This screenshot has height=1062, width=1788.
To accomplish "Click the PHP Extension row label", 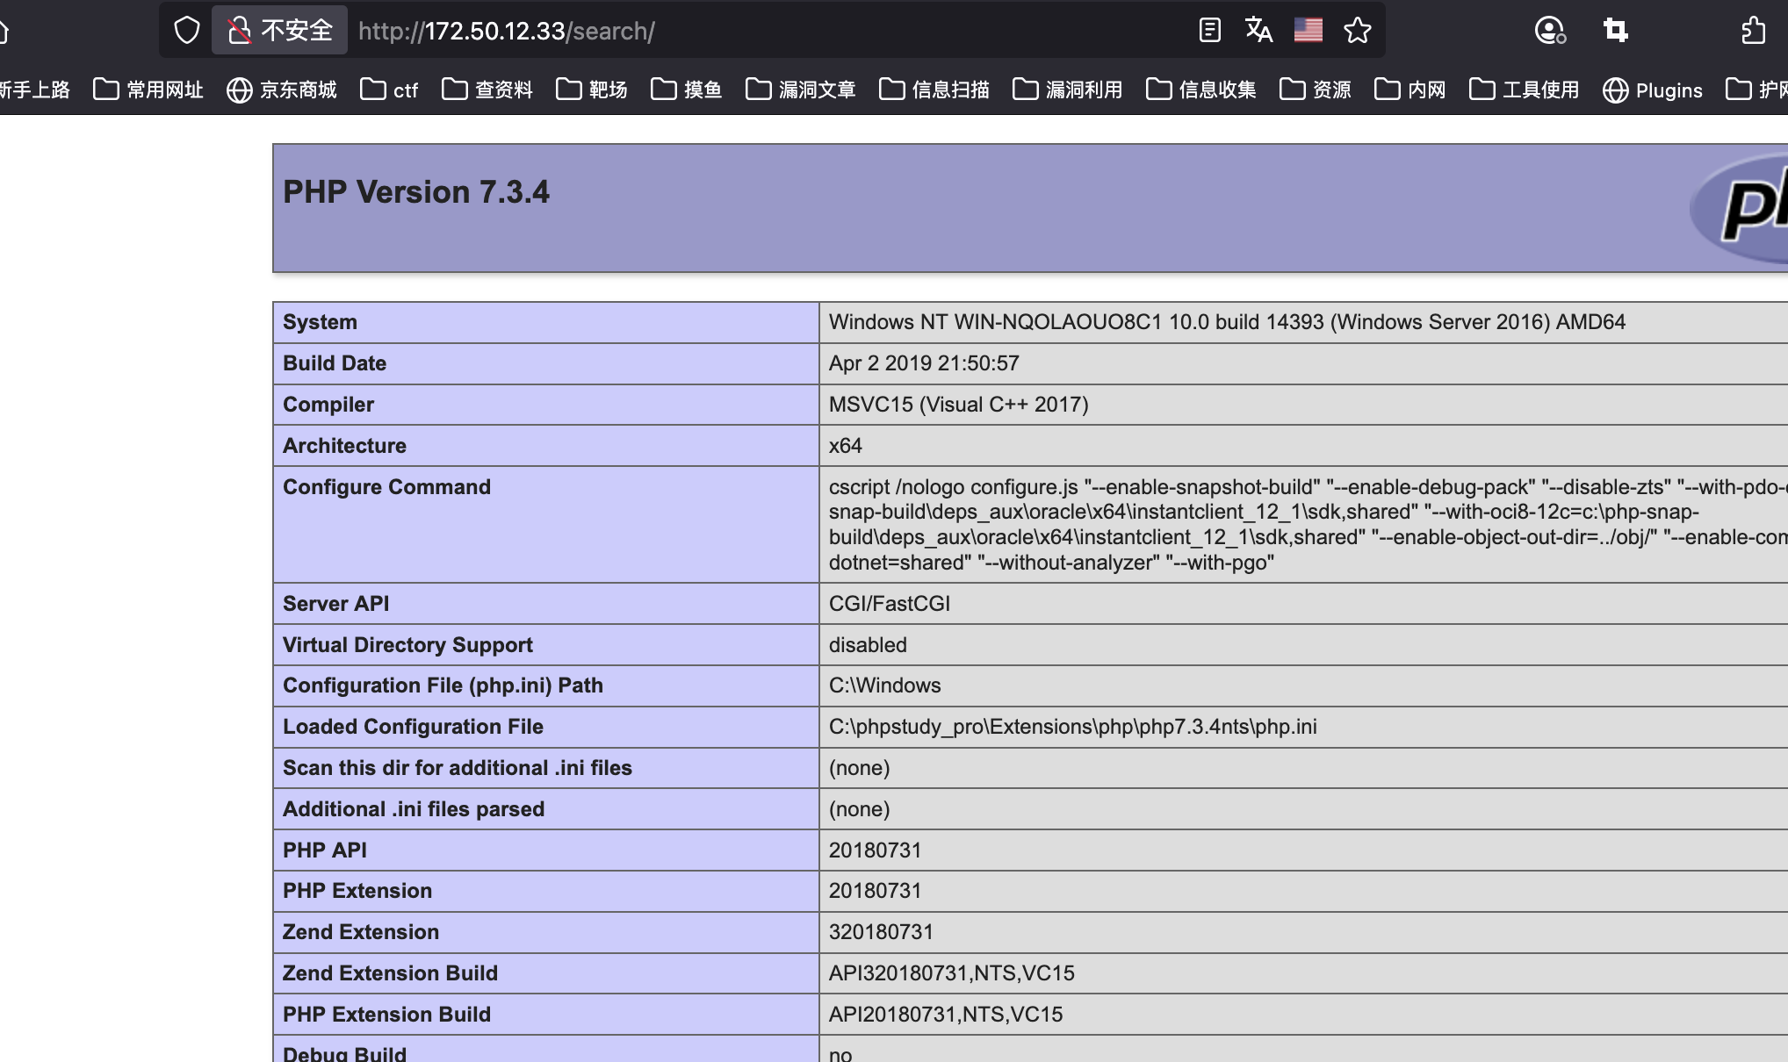I will [357, 891].
